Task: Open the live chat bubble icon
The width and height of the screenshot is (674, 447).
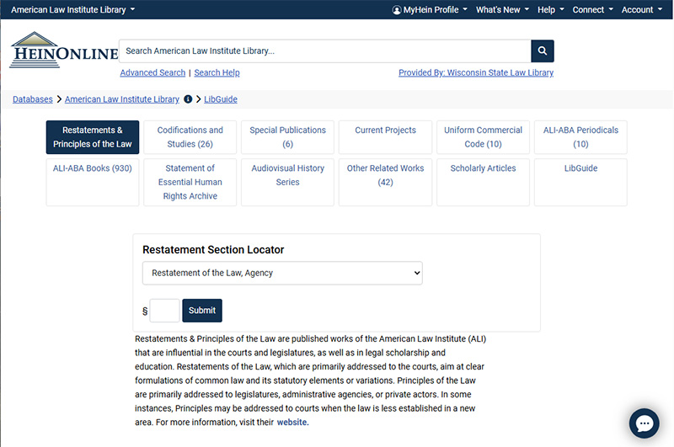Action: pyautogui.click(x=644, y=423)
